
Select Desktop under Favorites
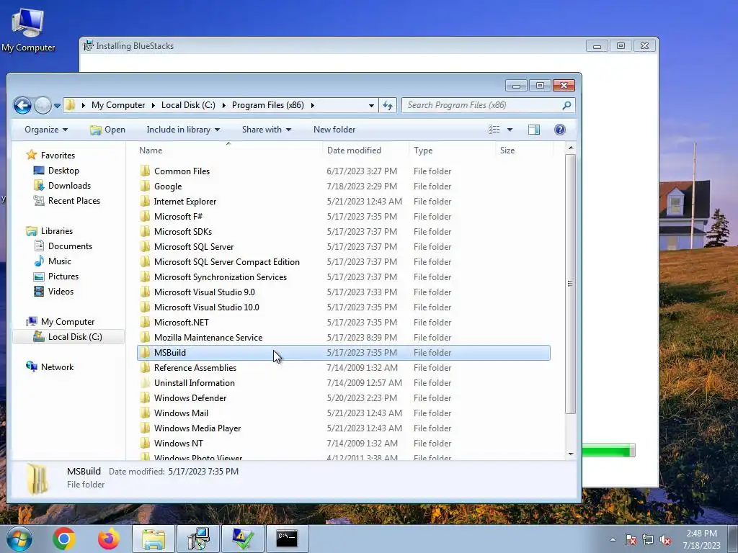click(x=63, y=171)
